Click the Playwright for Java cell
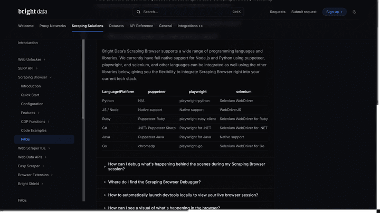The height and width of the screenshot is (213, 380). click(x=195, y=137)
